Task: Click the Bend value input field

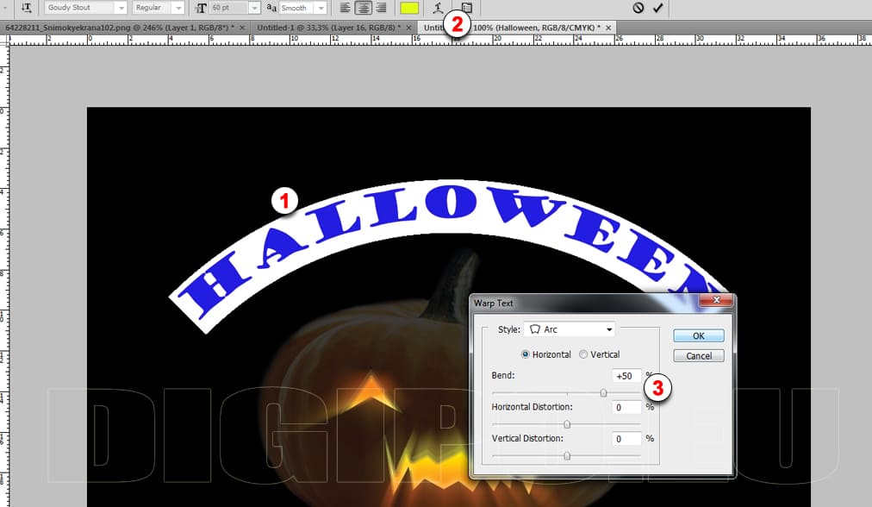Action: [626, 376]
